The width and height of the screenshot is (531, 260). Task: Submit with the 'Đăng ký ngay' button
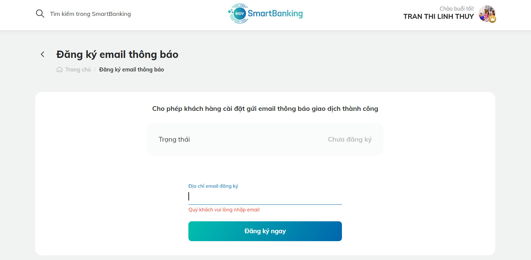point(265,231)
